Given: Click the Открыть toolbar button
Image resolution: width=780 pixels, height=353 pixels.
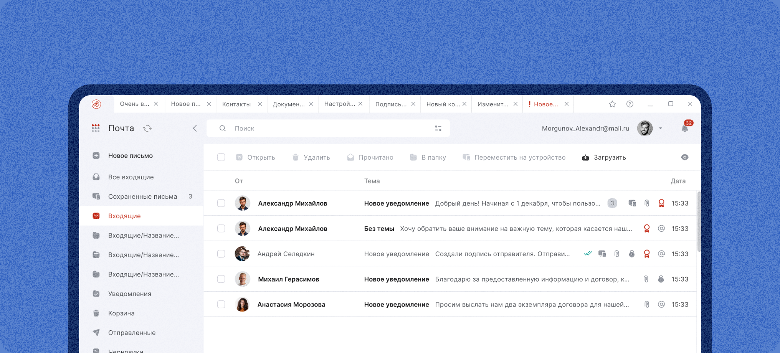Looking at the screenshot, I should [x=255, y=157].
